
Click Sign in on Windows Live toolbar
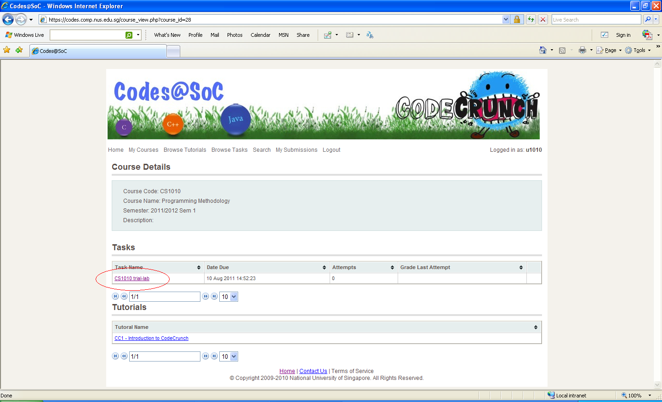click(623, 35)
